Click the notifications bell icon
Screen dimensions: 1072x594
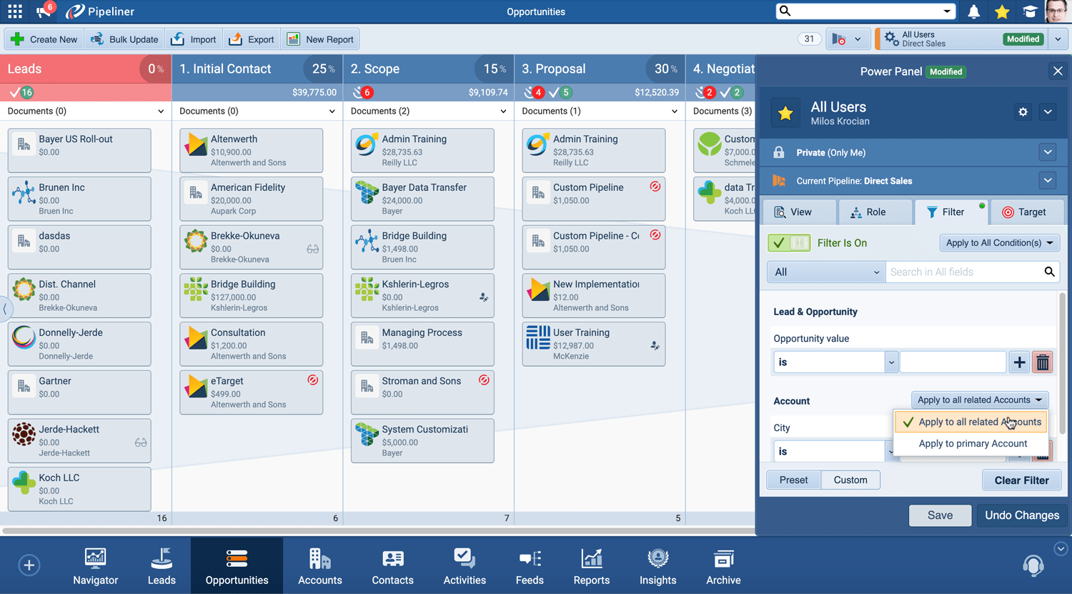click(973, 11)
